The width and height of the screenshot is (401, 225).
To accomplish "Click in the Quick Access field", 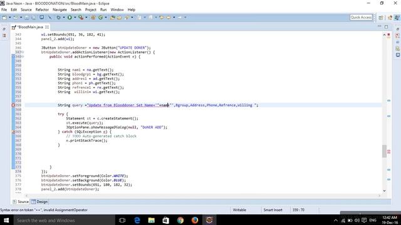I will coord(361,17).
